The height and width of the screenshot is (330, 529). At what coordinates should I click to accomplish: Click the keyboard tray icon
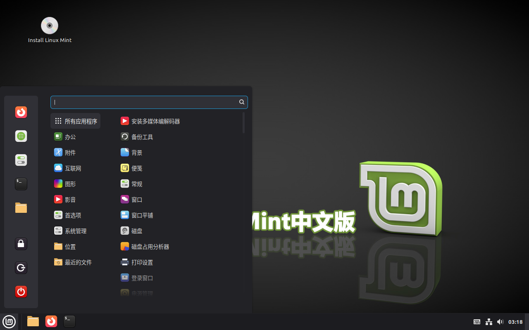click(x=477, y=322)
